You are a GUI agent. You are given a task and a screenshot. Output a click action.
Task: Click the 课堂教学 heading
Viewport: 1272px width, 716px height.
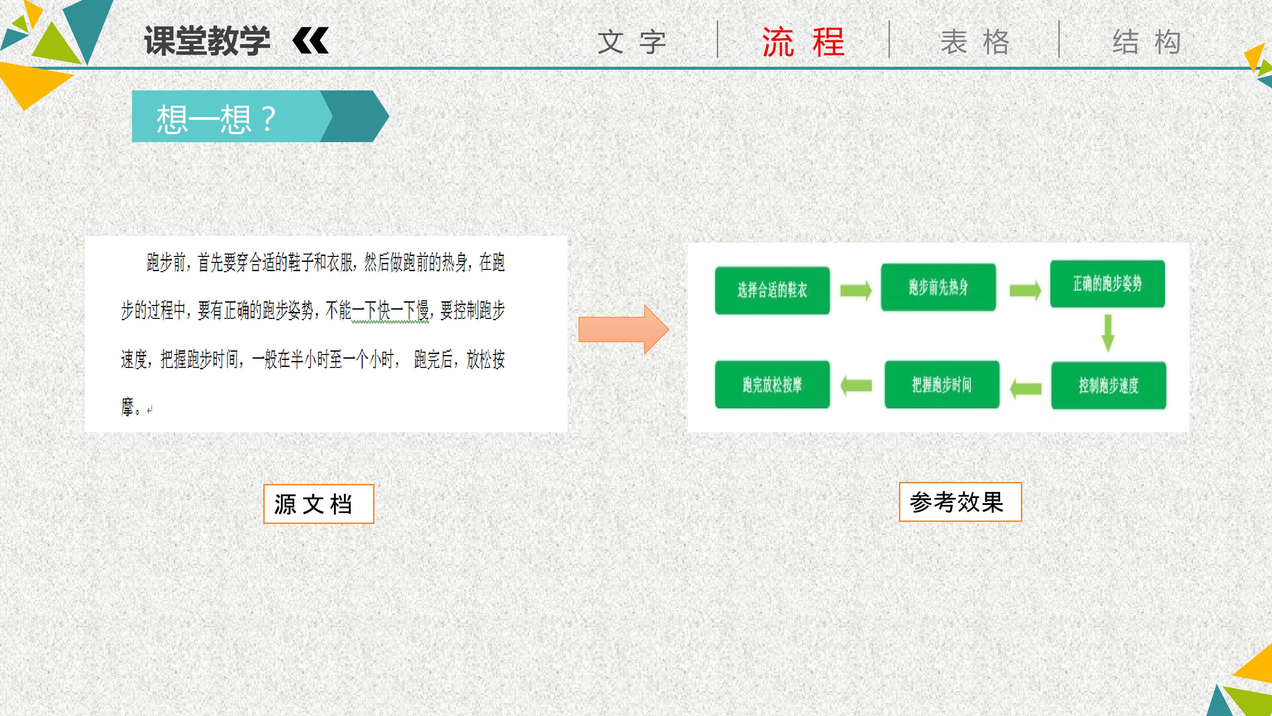tap(207, 40)
